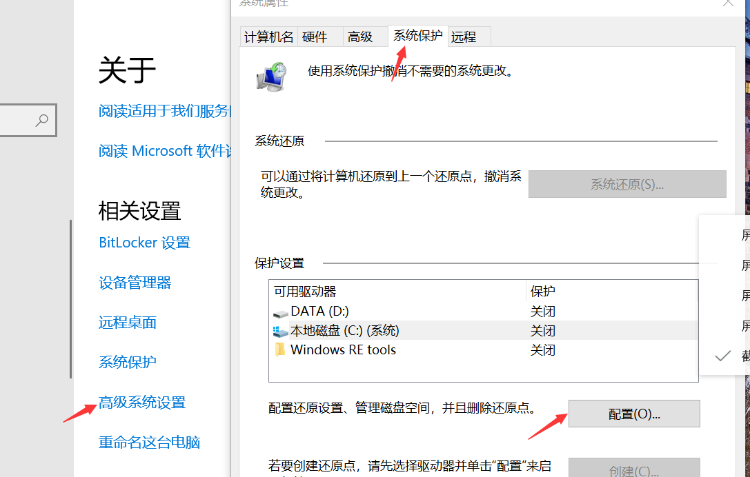Click the 可用驱动器 column header
This screenshot has width=750, height=477.
[x=397, y=291]
